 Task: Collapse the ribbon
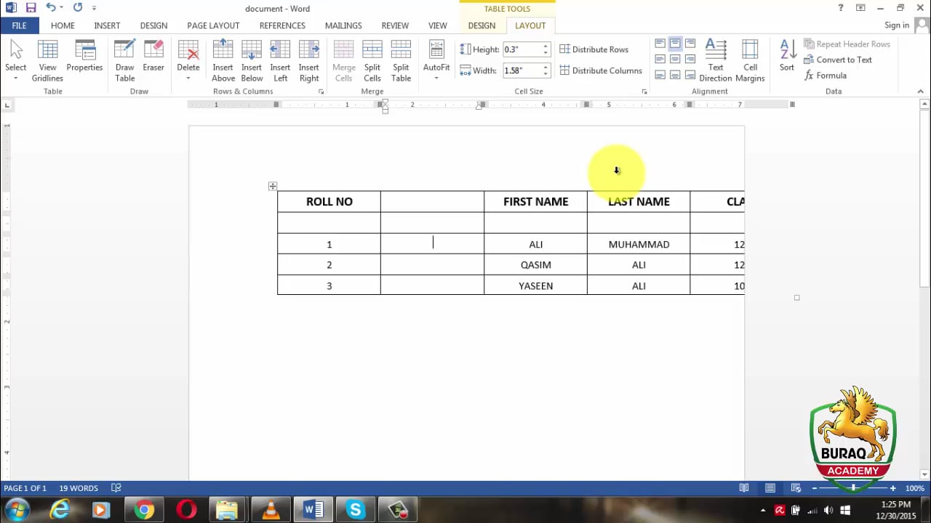point(920,92)
